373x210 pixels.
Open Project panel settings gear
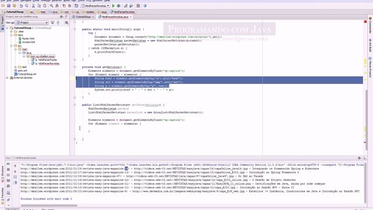(x=61, y=17)
